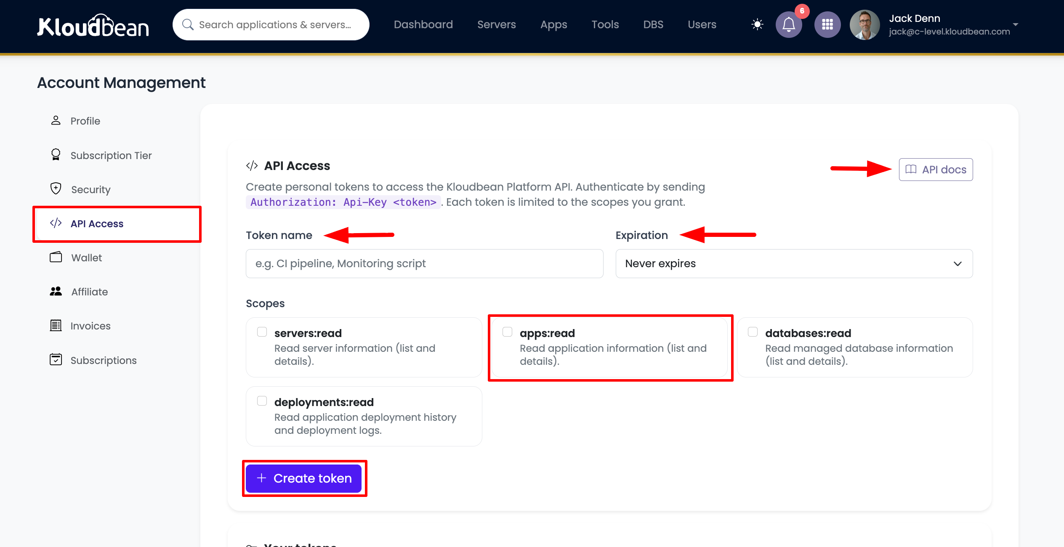Screen dimensions: 1064x547
Task: Click the Wallet icon
Action: click(x=56, y=257)
